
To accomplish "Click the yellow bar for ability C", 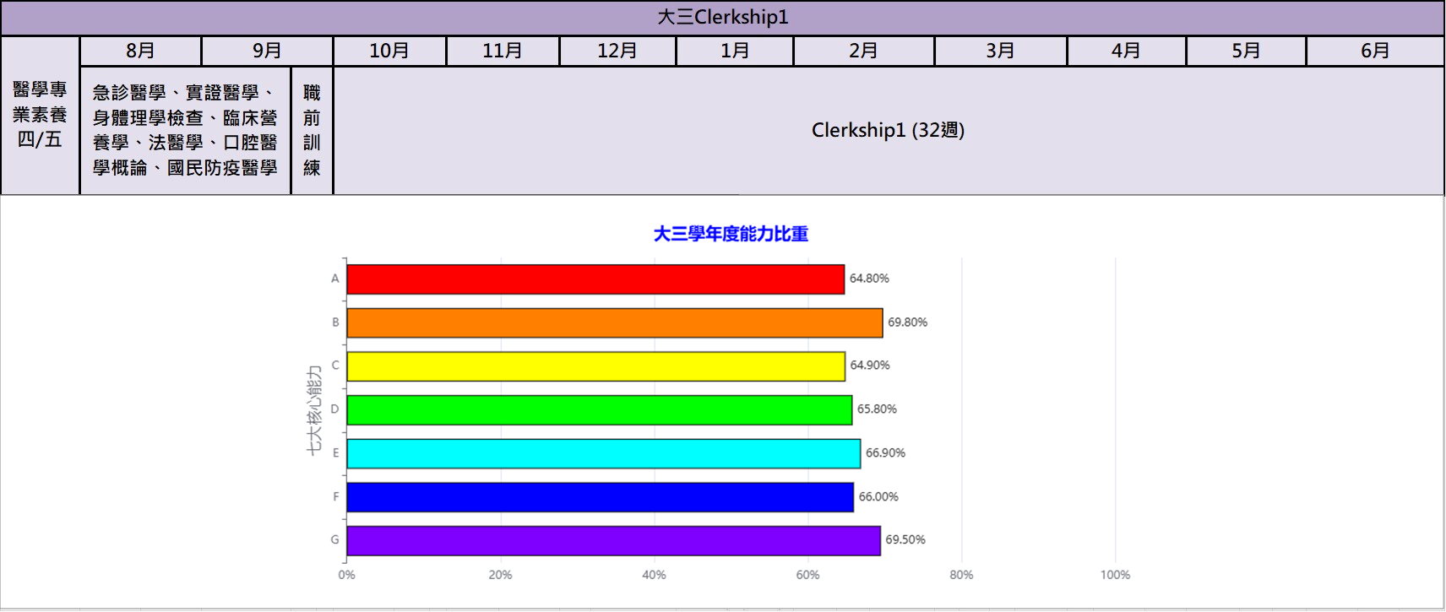I will click(596, 366).
